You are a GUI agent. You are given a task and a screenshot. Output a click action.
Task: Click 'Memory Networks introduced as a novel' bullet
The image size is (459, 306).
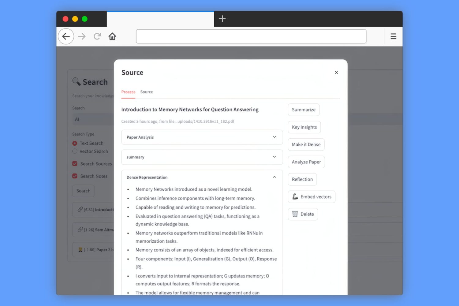pos(194,189)
